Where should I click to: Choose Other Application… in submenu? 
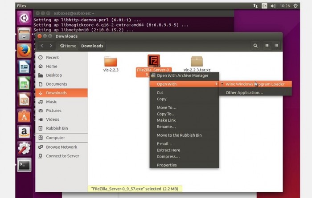click(255, 92)
